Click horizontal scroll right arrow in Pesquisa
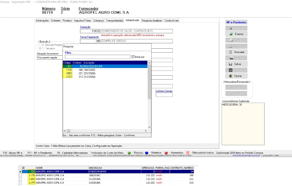 [146, 131]
